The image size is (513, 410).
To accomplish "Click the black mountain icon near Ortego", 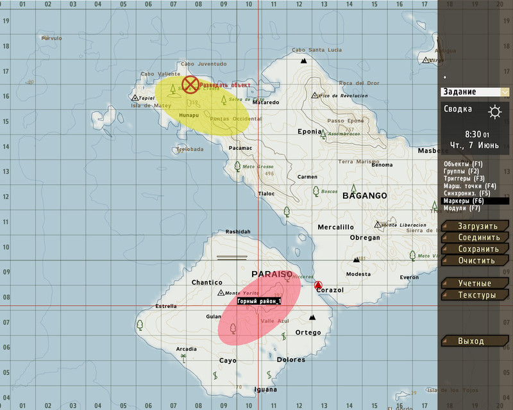I will pyautogui.click(x=312, y=317).
